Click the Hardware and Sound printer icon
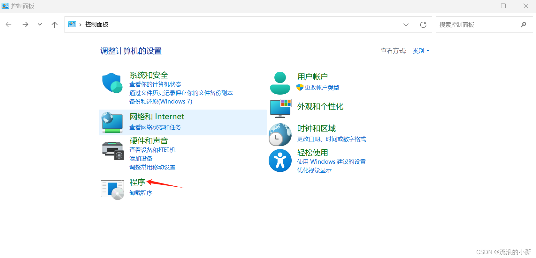This screenshot has width=536, height=258. click(x=112, y=151)
